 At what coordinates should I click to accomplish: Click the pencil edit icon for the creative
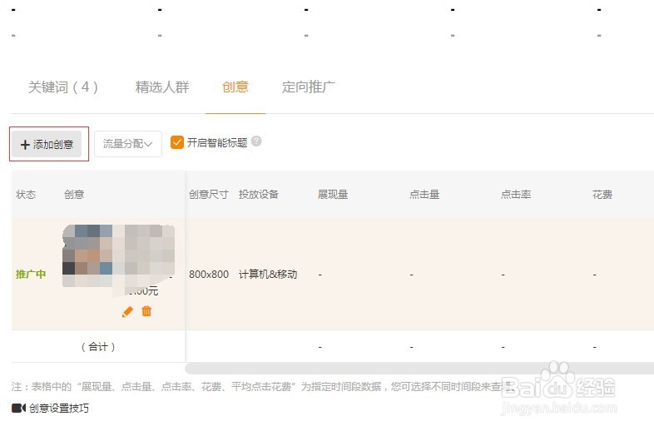click(x=127, y=312)
